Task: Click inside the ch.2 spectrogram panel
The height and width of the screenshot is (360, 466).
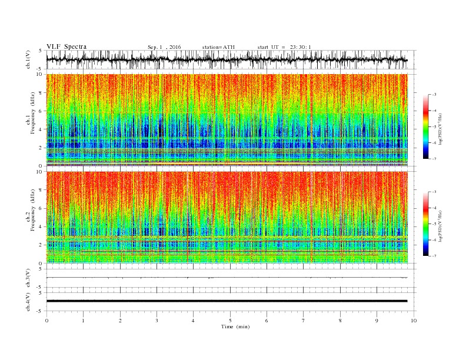Action: click(227, 218)
